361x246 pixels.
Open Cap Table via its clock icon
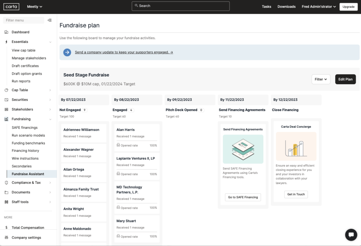pyautogui.click(x=6, y=90)
